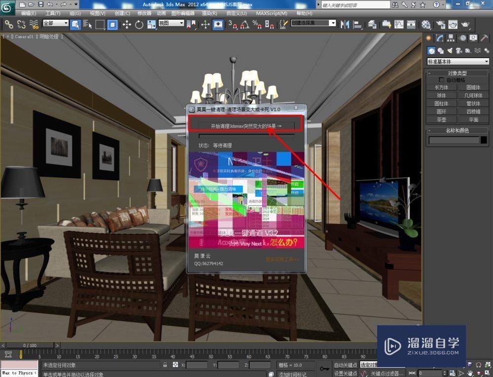The height and width of the screenshot is (377, 493).
Task: Activate the Select and Move tool
Action: click(127, 24)
